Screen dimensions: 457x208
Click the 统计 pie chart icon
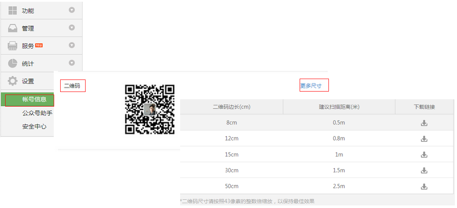point(13,63)
